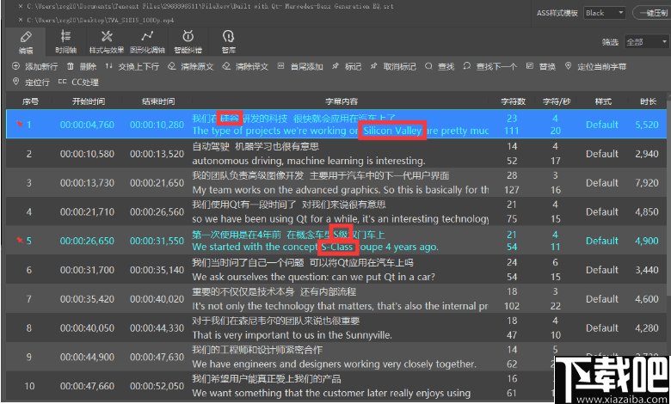Click the 字符数 column header
671x404 pixels.
pyautogui.click(x=513, y=101)
